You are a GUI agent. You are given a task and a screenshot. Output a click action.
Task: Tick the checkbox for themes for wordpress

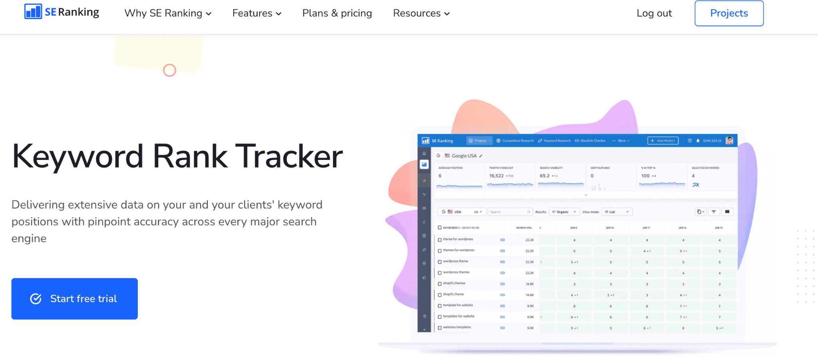pos(440,251)
